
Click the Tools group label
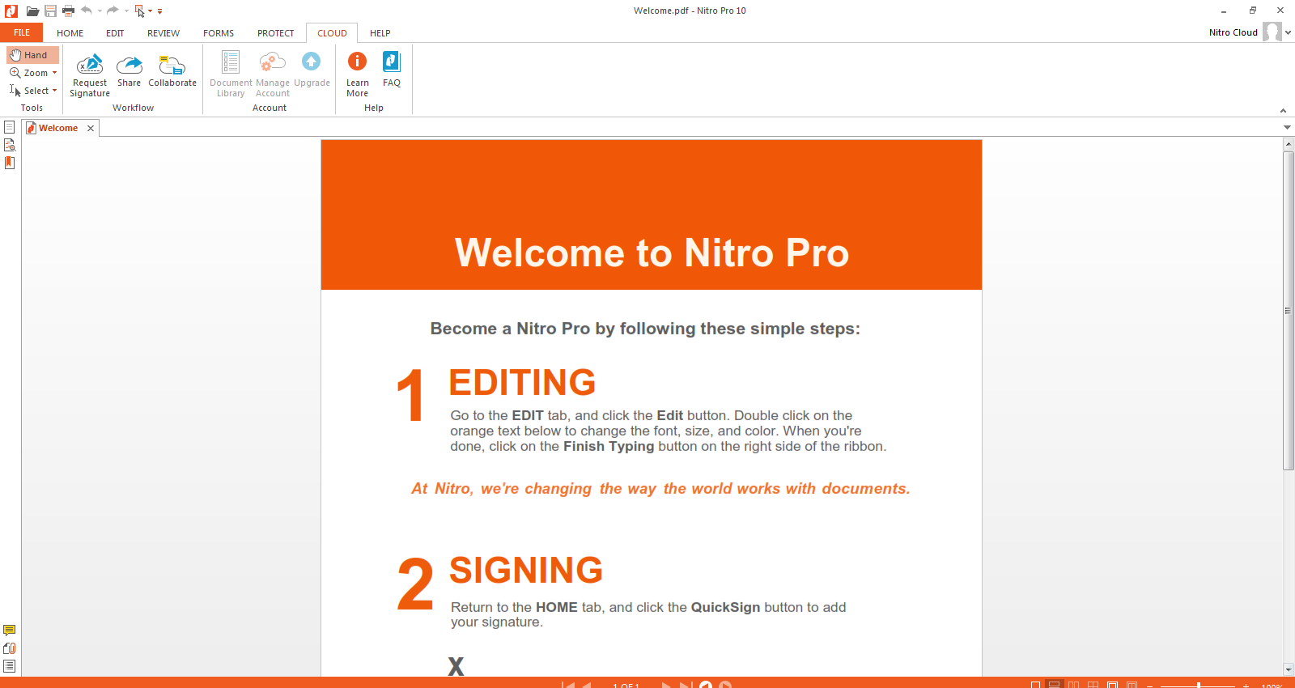click(x=32, y=108)
